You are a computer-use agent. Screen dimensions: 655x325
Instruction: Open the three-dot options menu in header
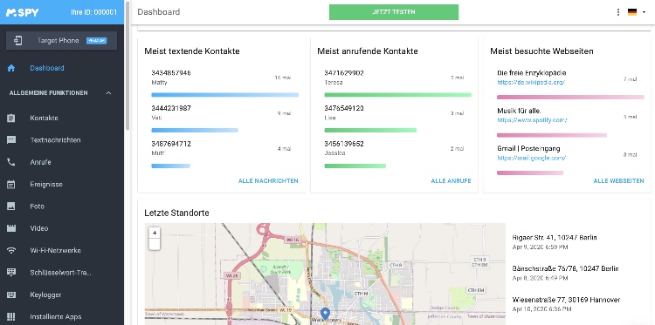coord(618,12)
